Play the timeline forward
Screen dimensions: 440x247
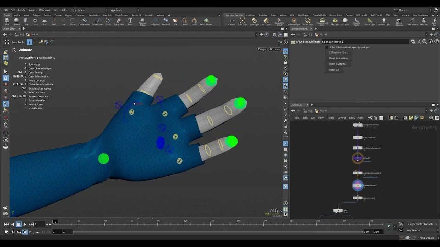(25, 224)
